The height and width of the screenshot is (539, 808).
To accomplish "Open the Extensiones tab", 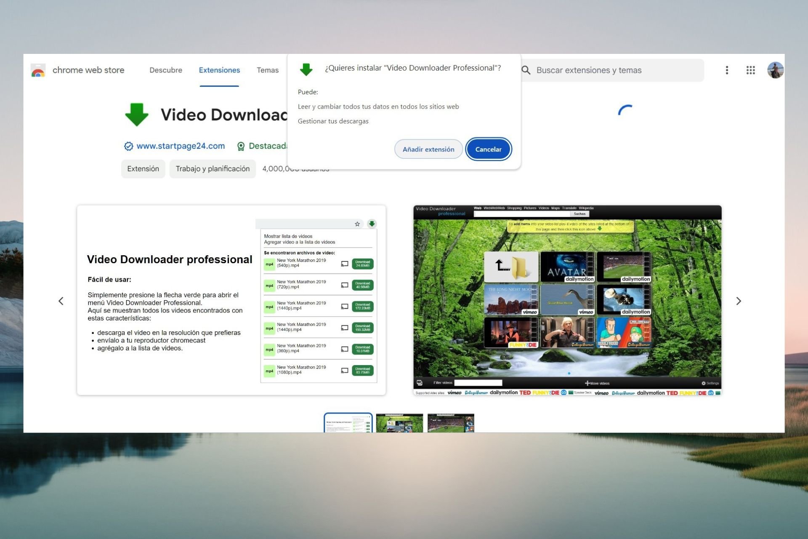I will 219,70.
